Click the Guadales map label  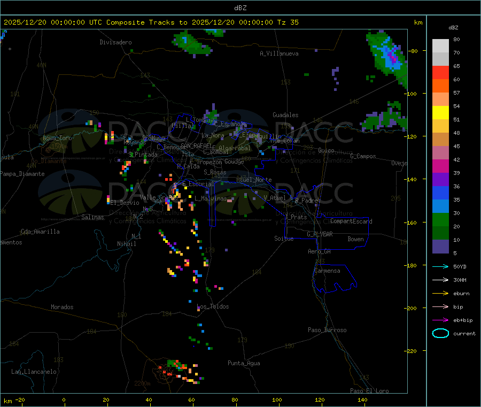click(285, 115)
